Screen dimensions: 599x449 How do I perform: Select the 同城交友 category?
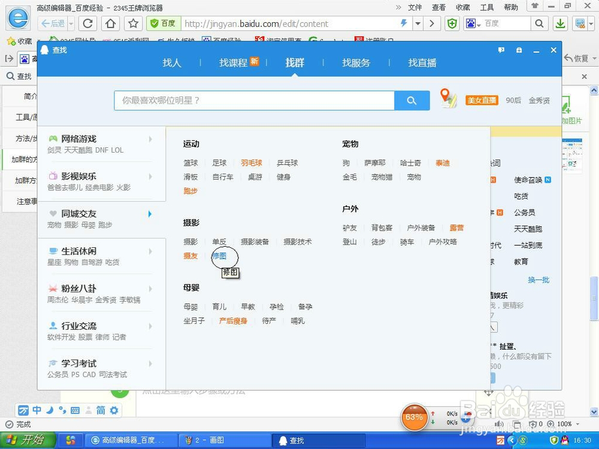point(102,219)
